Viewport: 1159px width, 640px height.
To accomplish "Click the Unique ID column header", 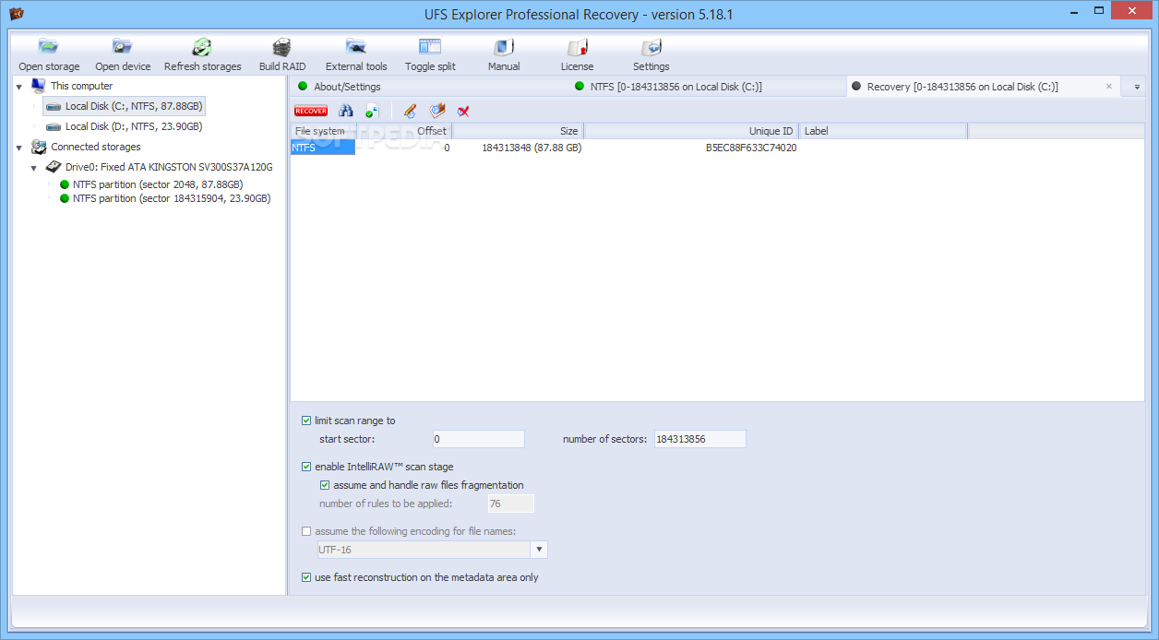I will [691, 131].
